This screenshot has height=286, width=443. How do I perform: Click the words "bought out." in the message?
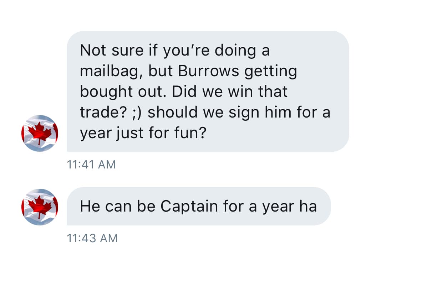tap(123, 92)
